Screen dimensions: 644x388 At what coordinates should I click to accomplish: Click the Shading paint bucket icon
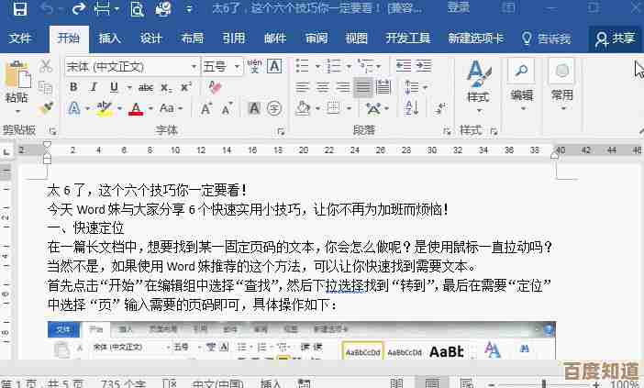pyautogui.click(x=303, y=108)
